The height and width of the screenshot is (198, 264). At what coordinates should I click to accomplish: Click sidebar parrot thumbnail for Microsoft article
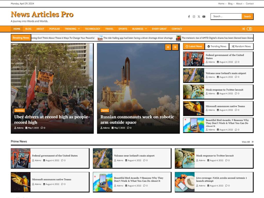(x=194, y=108)
